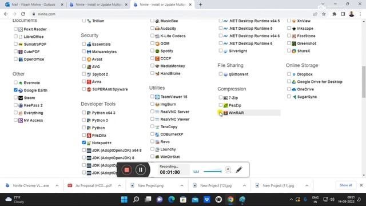Stop the screen recording
Screen dimensions: 366x206
point(127,170)
